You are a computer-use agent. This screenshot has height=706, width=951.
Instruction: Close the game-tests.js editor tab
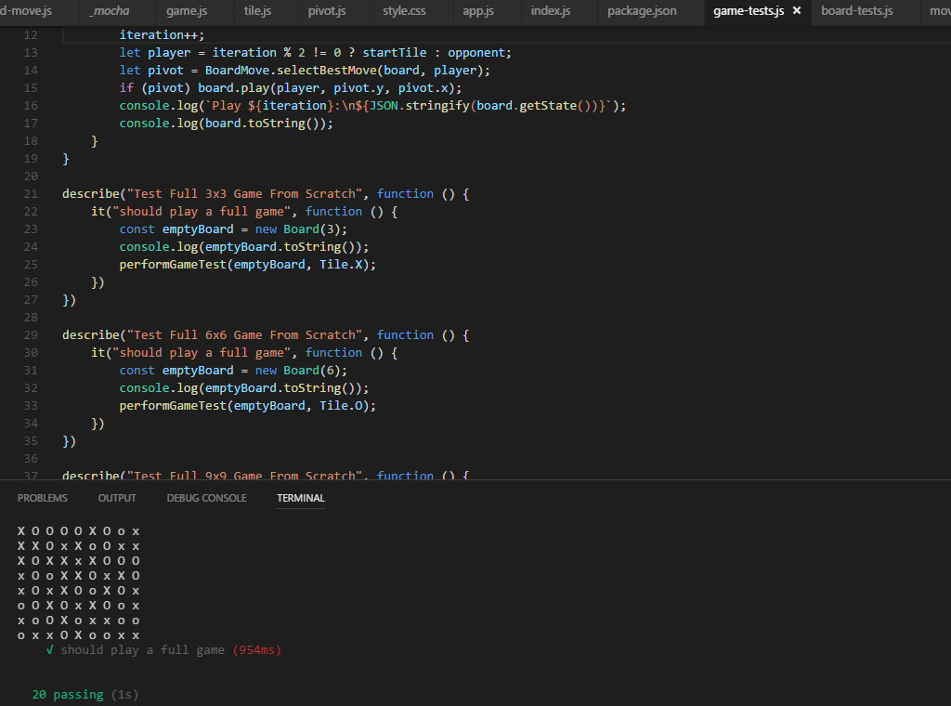click(796, 11)
